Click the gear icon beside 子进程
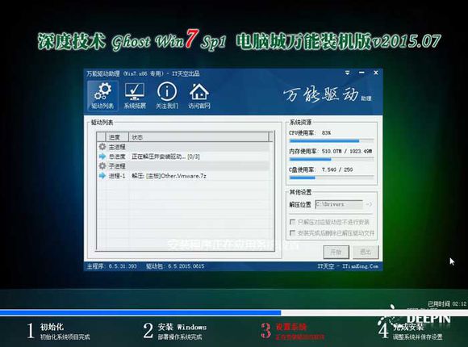This screenshot has height=347, width=468. pos(102,165)
